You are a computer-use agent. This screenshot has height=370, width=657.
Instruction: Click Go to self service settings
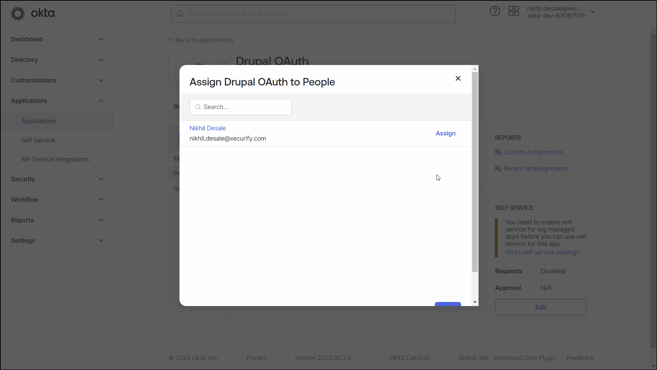pos(542,252)
